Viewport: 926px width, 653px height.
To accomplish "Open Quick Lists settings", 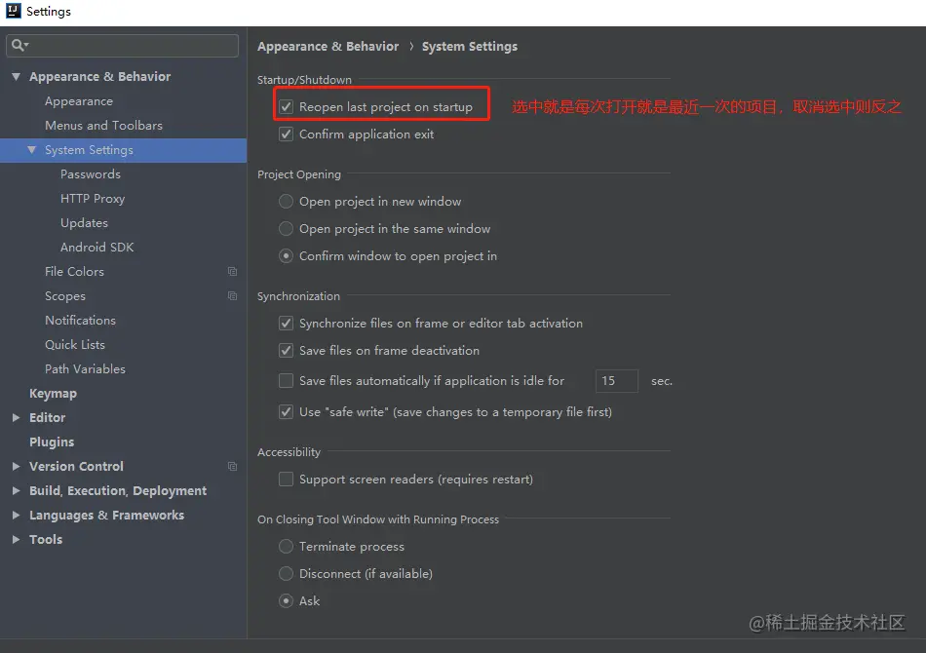I will [x=75, y=344].
